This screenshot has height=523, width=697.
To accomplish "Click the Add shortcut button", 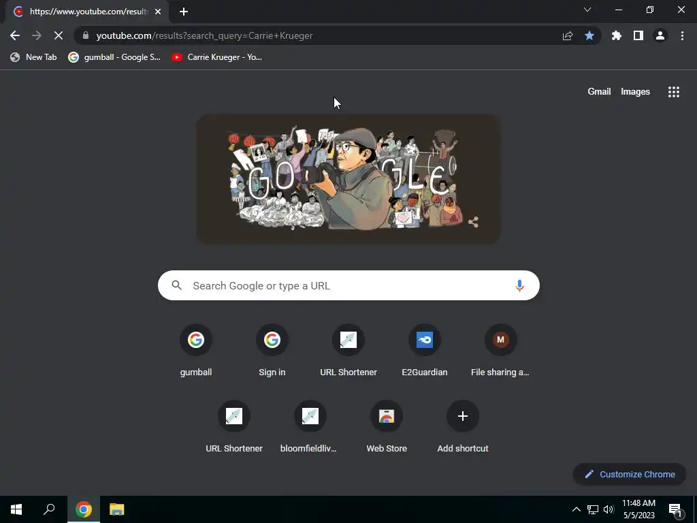I will click(463, 428).
